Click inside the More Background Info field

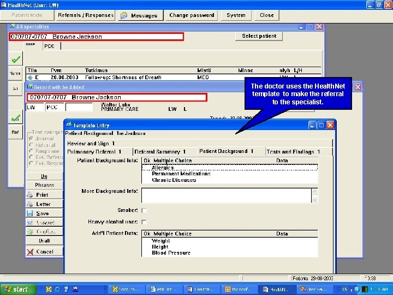tap(227, 195)
